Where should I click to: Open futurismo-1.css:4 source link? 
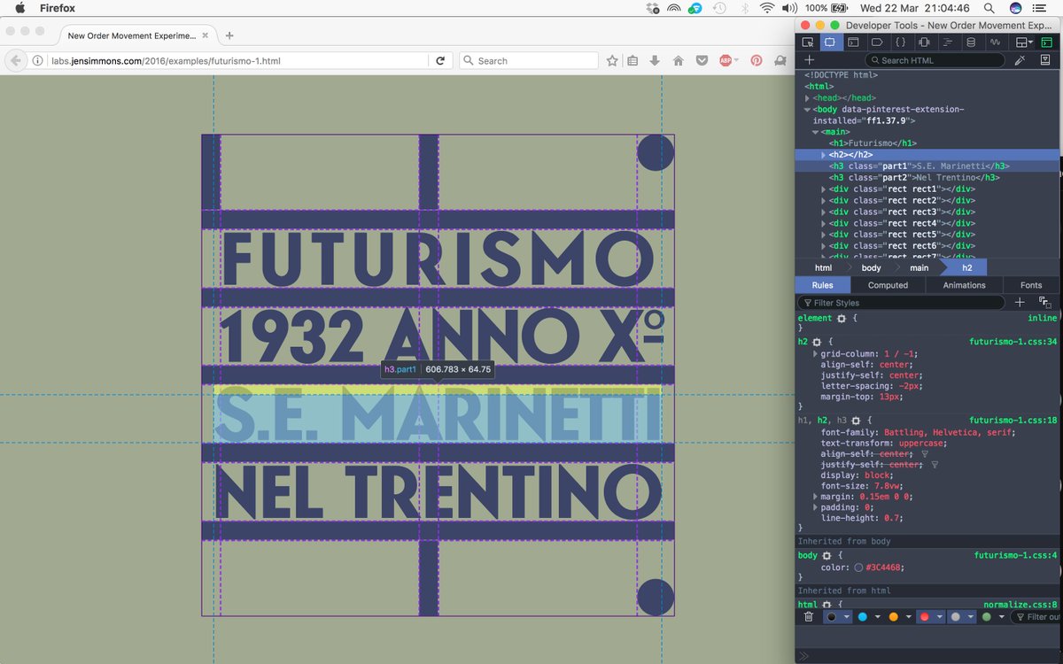coord(1016,556)
